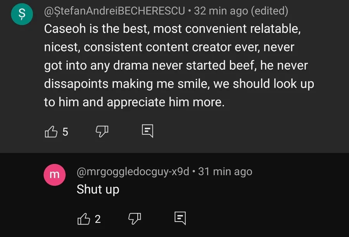Like the "Shut up" reply
349x237 pixels.
click(83, 219)
